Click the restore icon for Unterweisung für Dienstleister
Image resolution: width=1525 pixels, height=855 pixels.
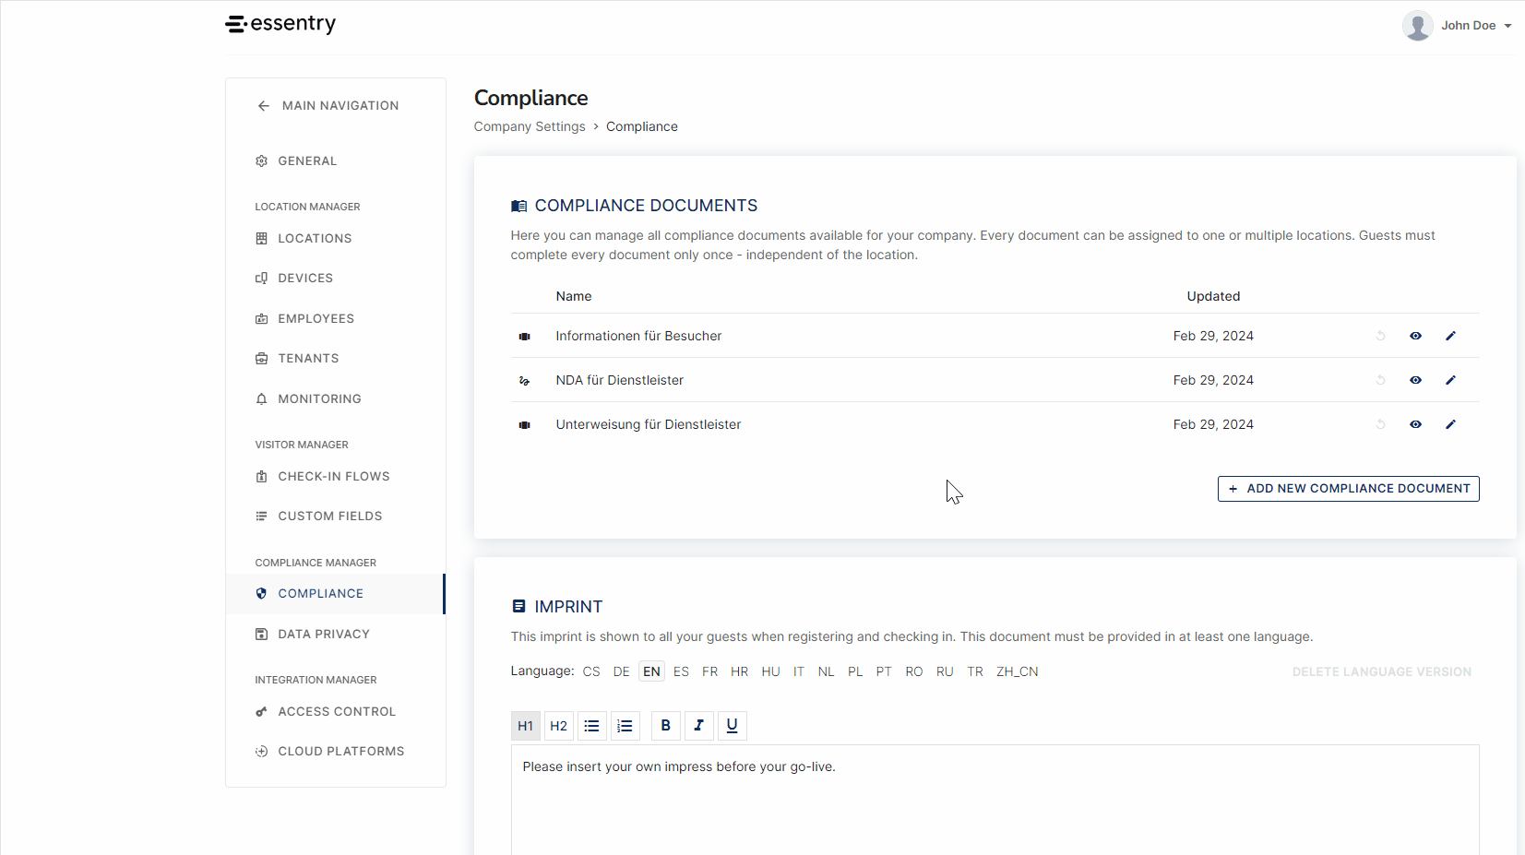1380,425
